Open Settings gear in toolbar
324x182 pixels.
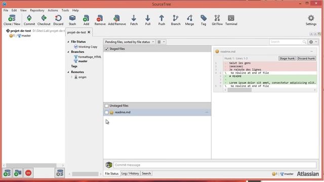[x=311, y=20]
